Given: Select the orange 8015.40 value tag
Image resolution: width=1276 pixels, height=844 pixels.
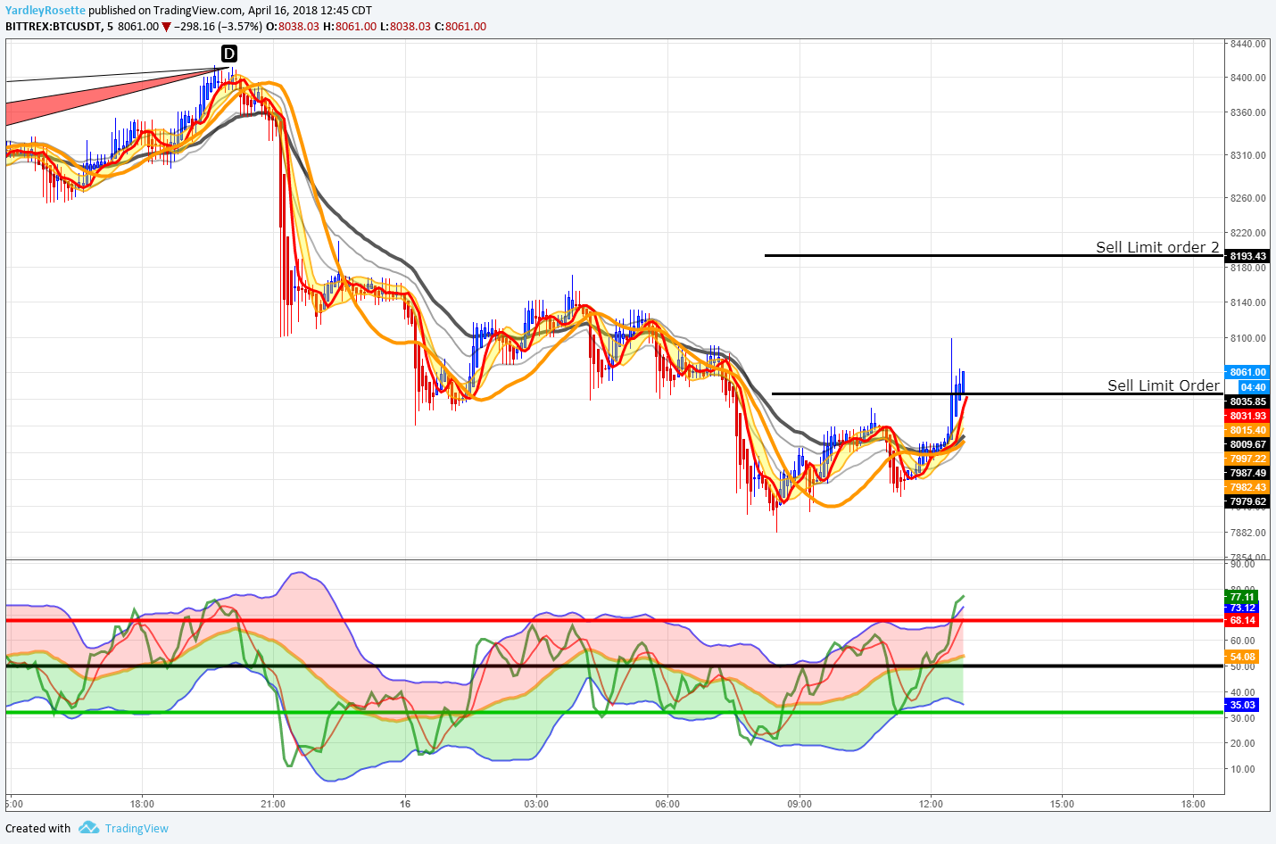Looking at the screenshot, I should pos(1247,430).
